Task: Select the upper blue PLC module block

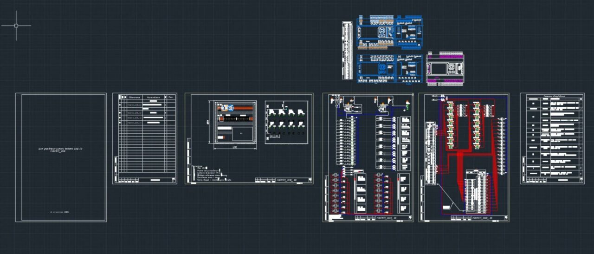Action: coord(390,33)
